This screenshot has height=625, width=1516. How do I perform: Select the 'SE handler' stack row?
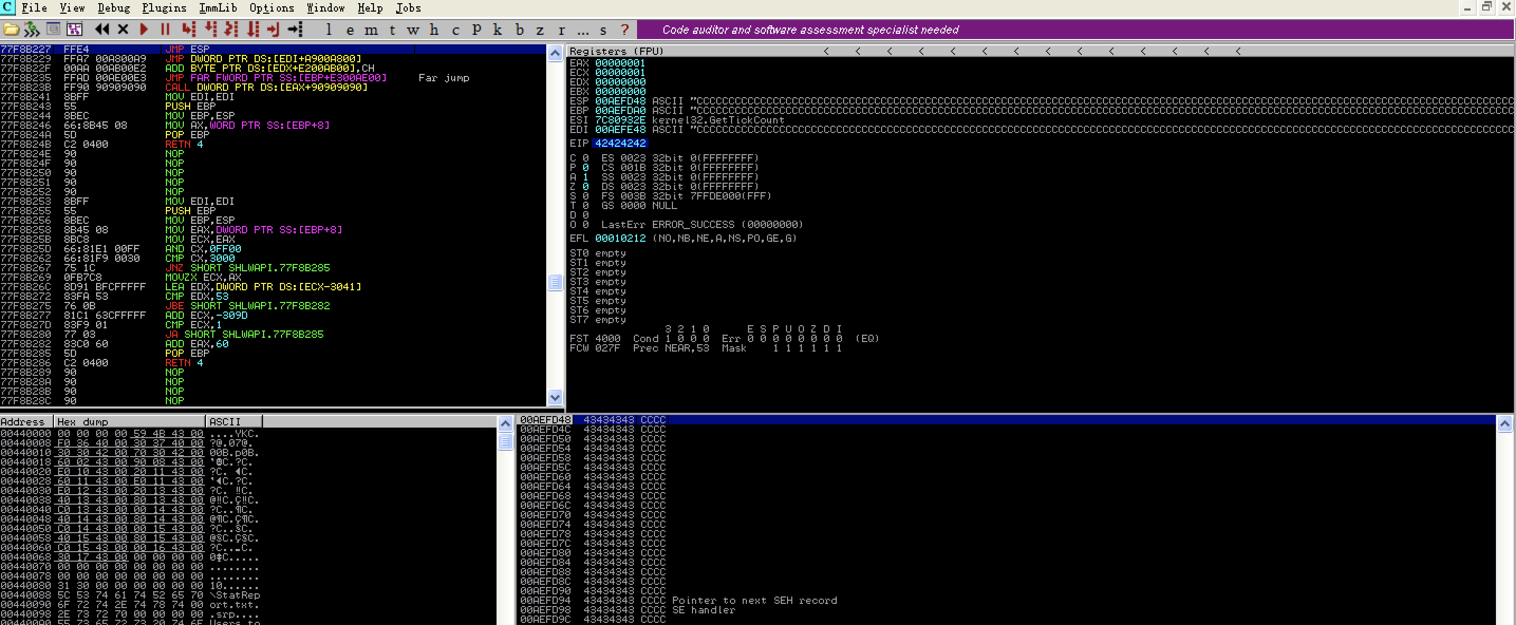[1006, 610]
